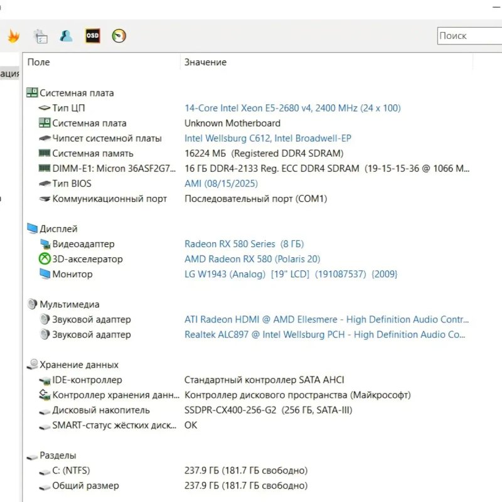Click the drive icon beside 'C: (NTFS)'

click(45, 472)
